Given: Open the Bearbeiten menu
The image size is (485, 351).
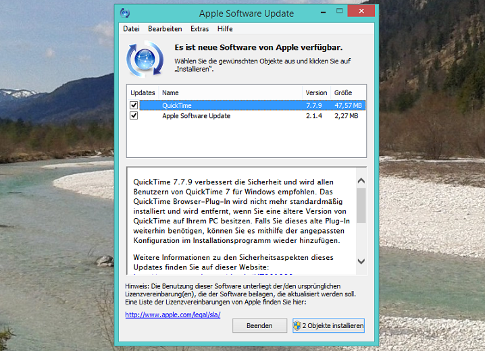Looking at the screenshot, I should (x=165, y=29).
